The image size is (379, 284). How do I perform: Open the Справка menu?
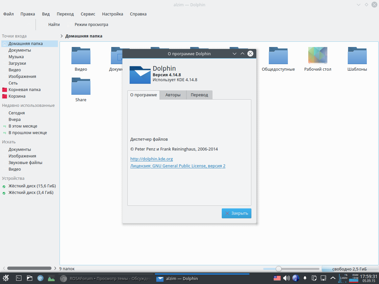coord(138,14)
